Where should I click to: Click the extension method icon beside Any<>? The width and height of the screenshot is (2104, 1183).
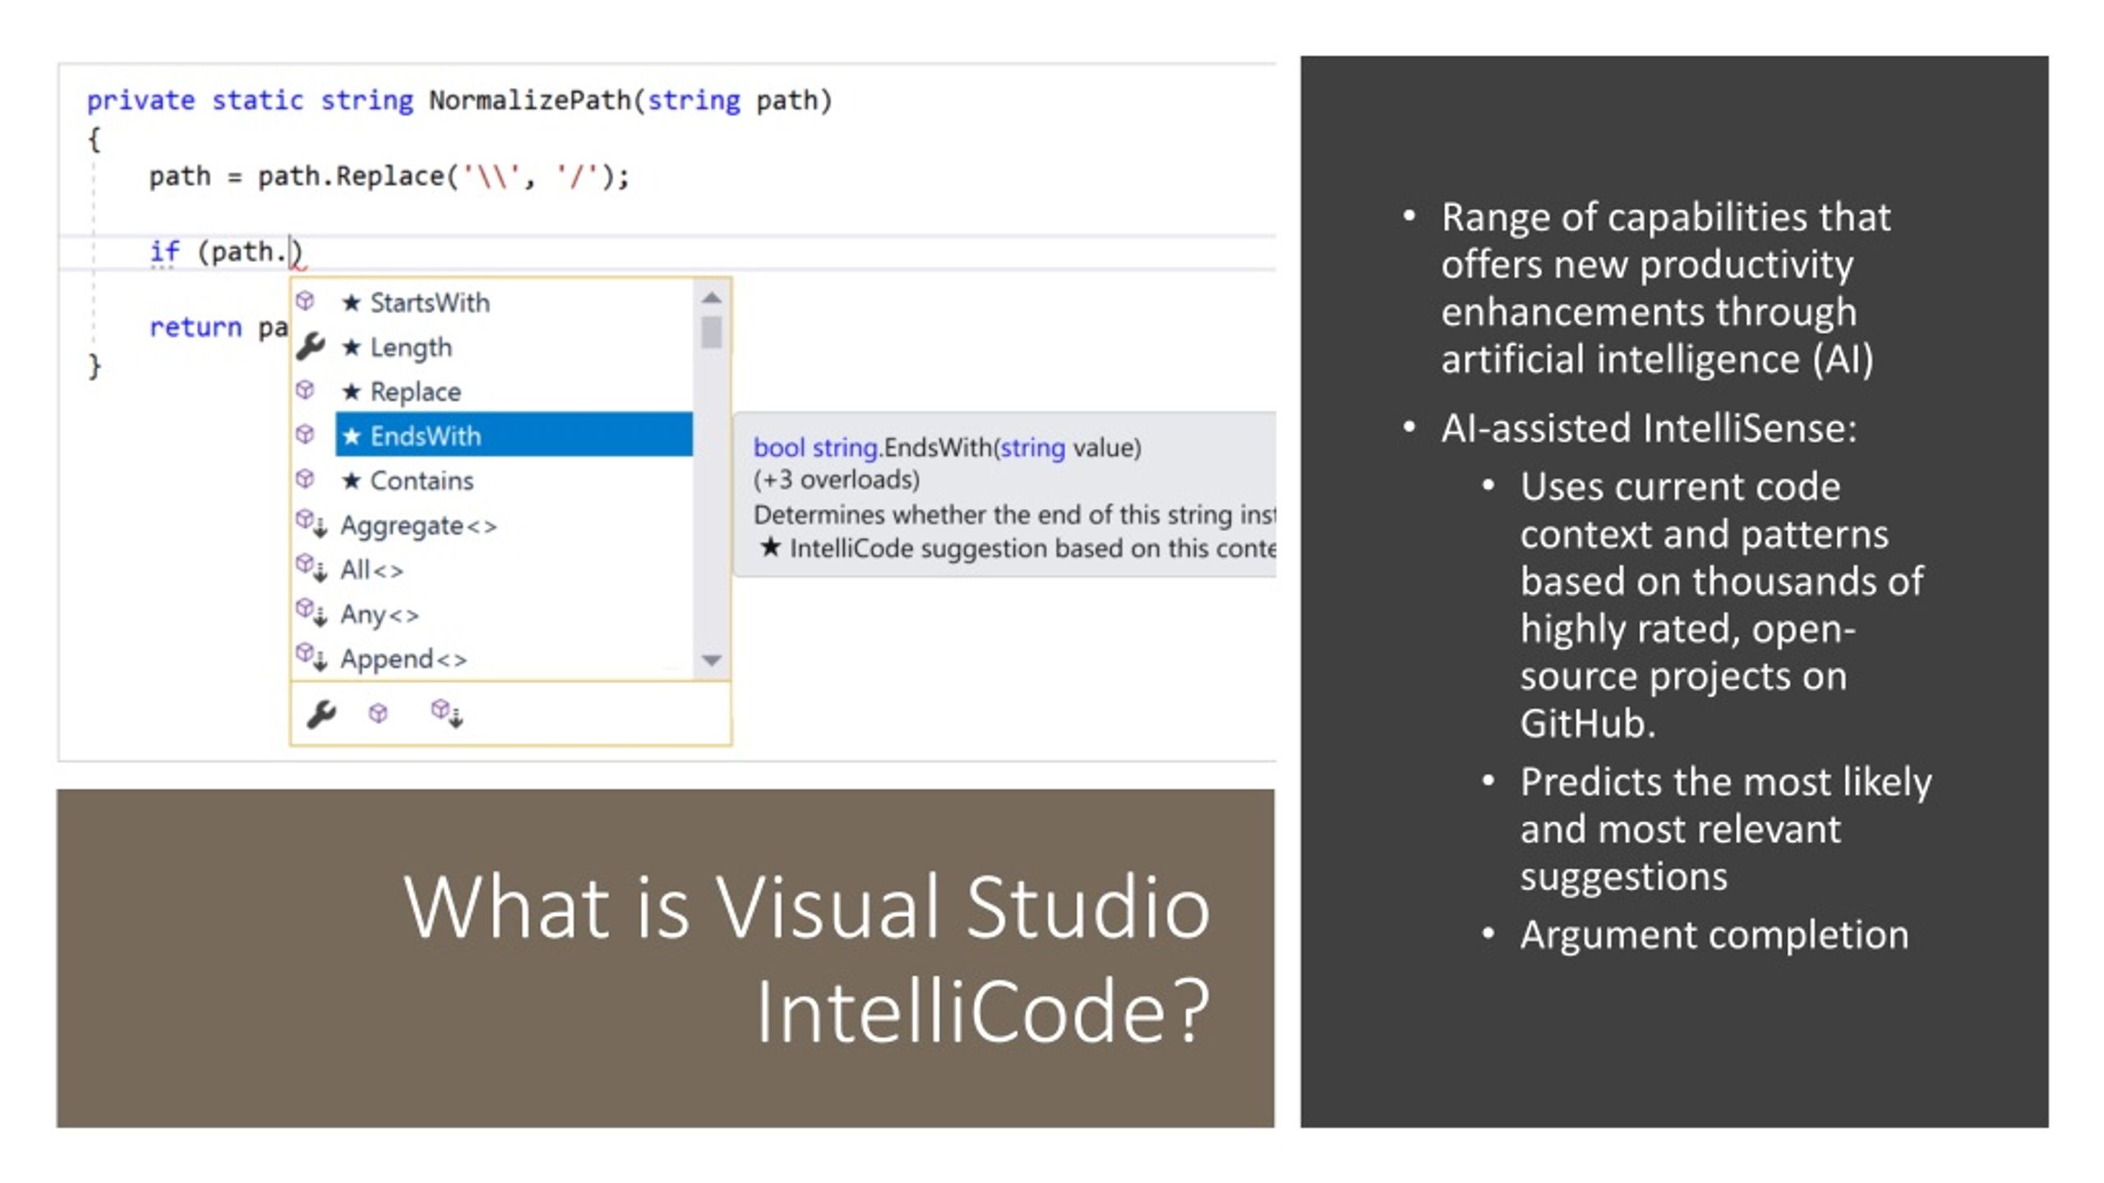pyautogui.click(x=311, y=612)
